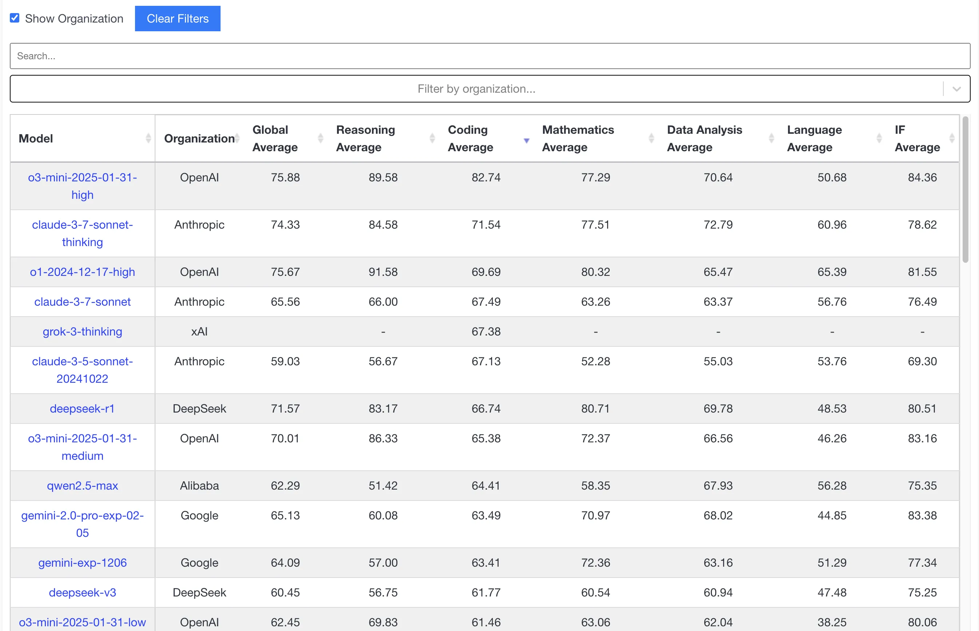
Task: Open claude-3-7-sonnet-thinking model link
Action: pyautogui.click(x=83, y=233)
